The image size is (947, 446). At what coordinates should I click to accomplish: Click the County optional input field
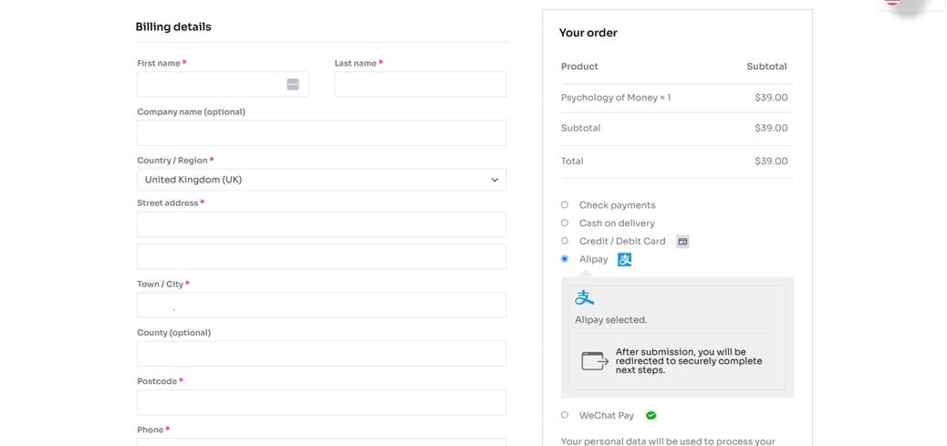tap(321, 354)
